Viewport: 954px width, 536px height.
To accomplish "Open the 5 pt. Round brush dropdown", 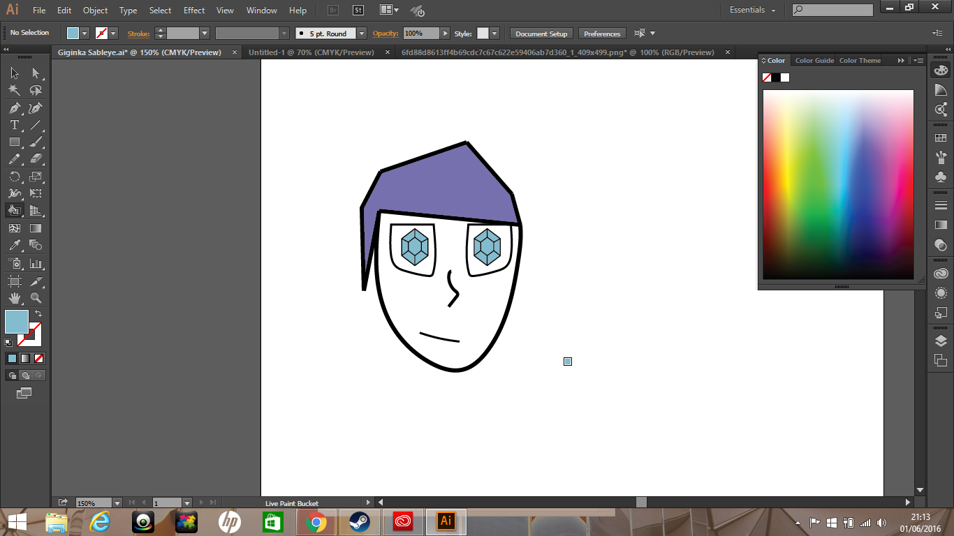I will [x=362, y=33].
